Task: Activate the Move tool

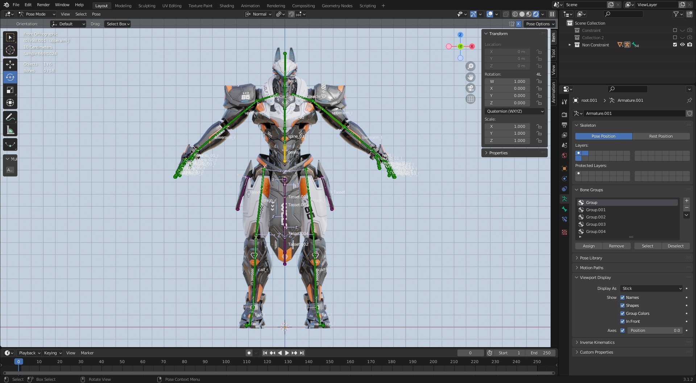Action: pos(10,64)
